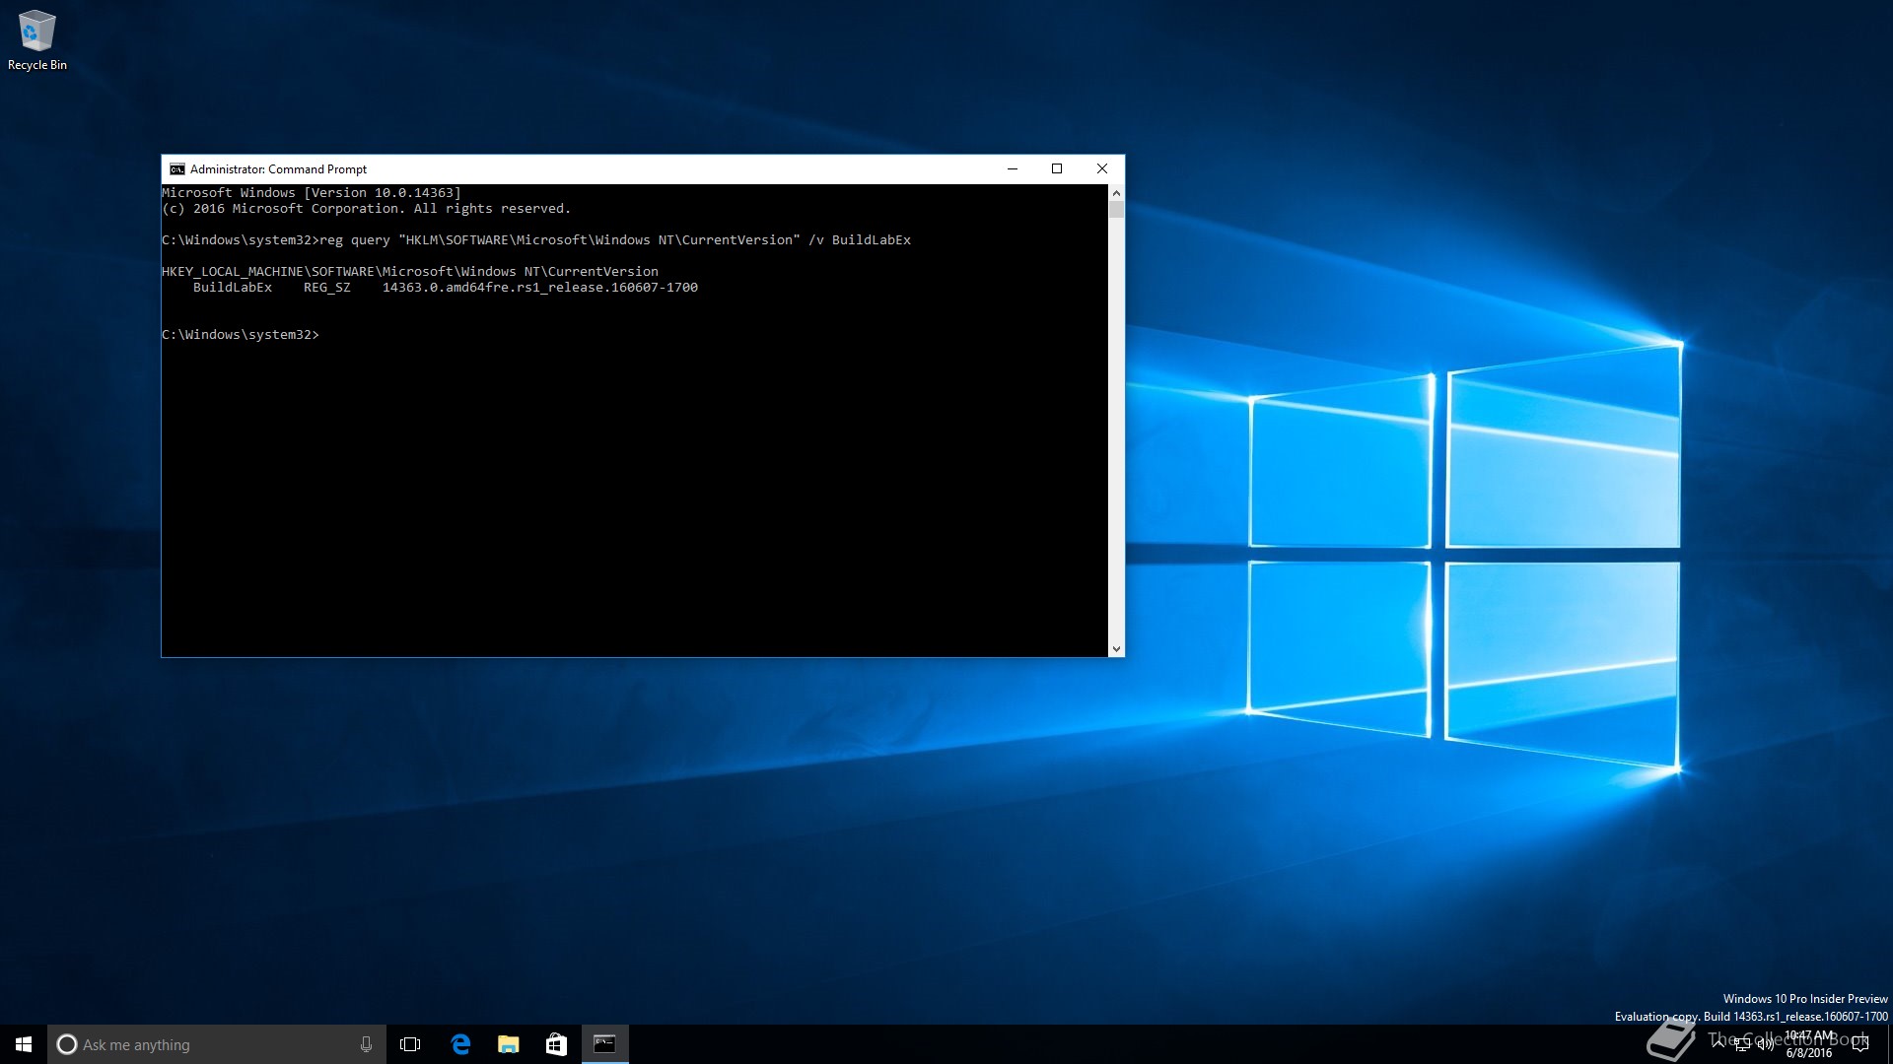The width and height of the screenshot is (1893, 1064).
Task: Click the reg query command line
Action: pos(536,240)
